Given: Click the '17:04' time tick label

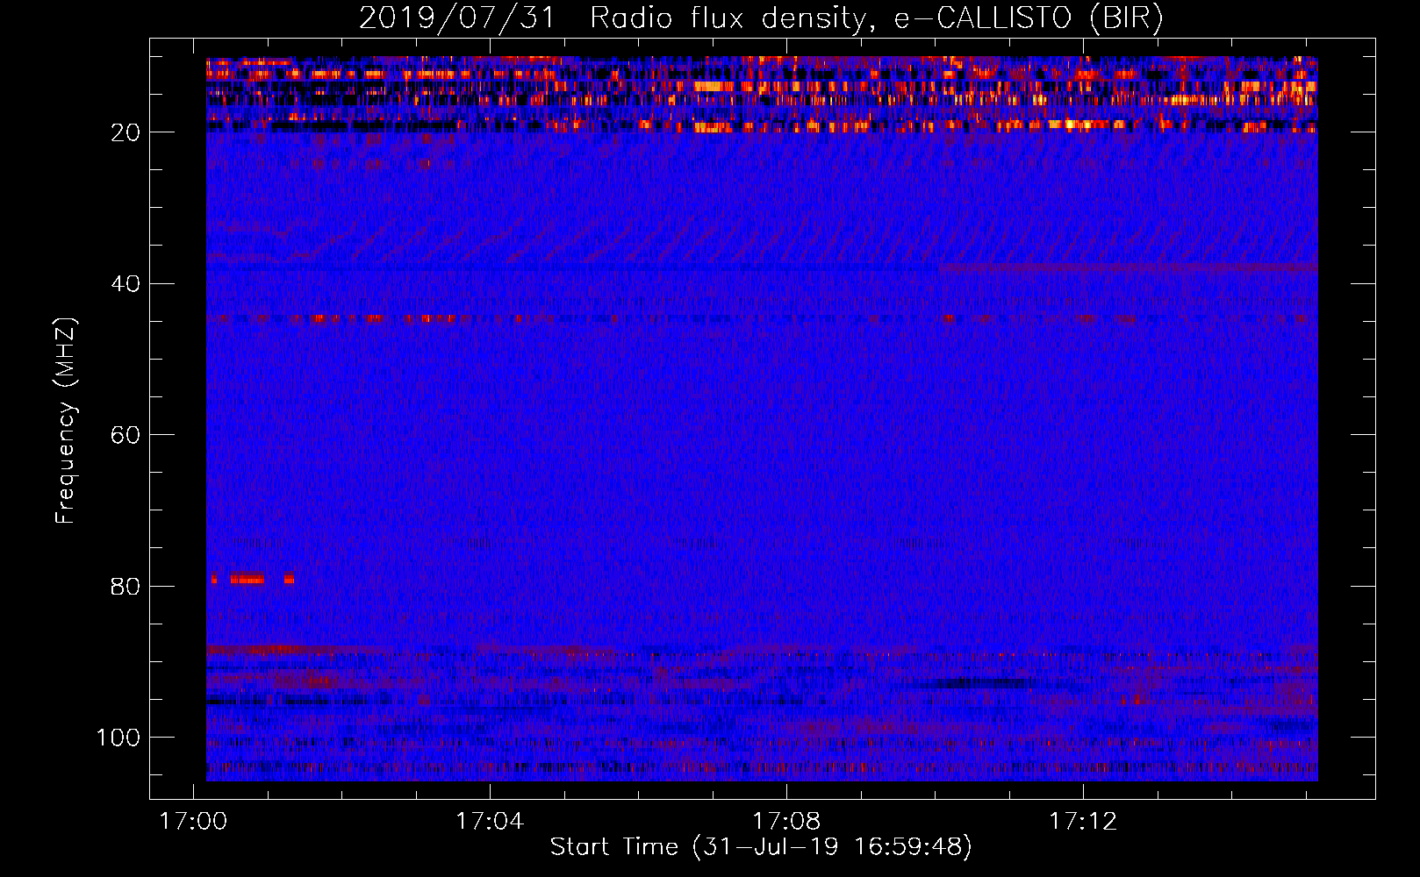Looking at the screenshot, I should coord(490,822).
